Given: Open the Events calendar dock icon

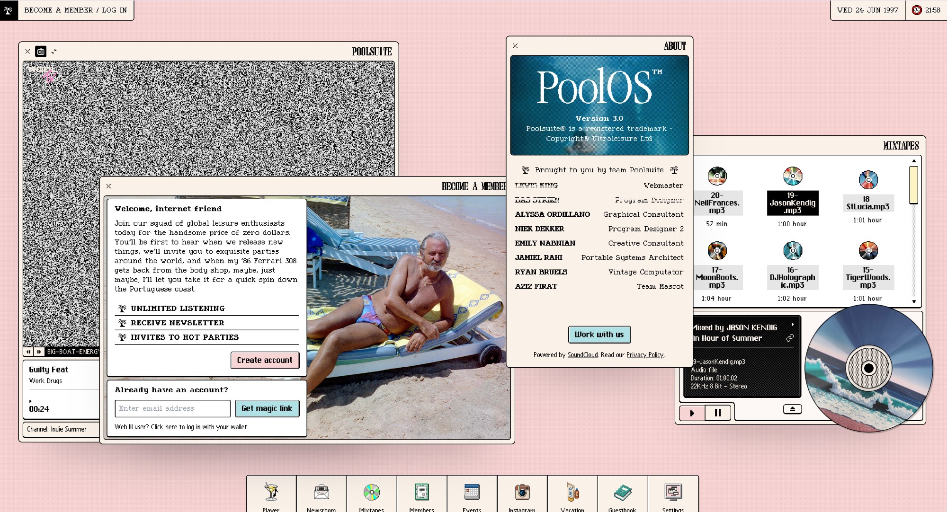Looking at the screenshot, I should click(x=472, y=494).
